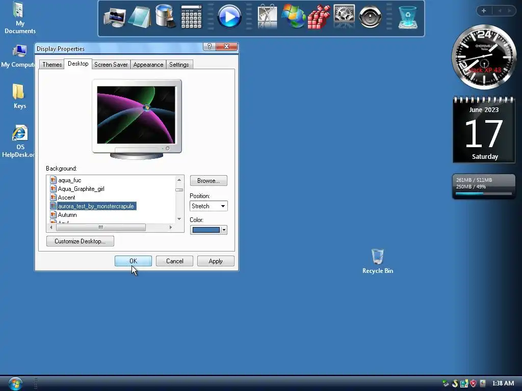The width and height of the screenshot is (522, 391).
Task: Open the My Documents desktop icon
Action: click(x=19, y=18)
